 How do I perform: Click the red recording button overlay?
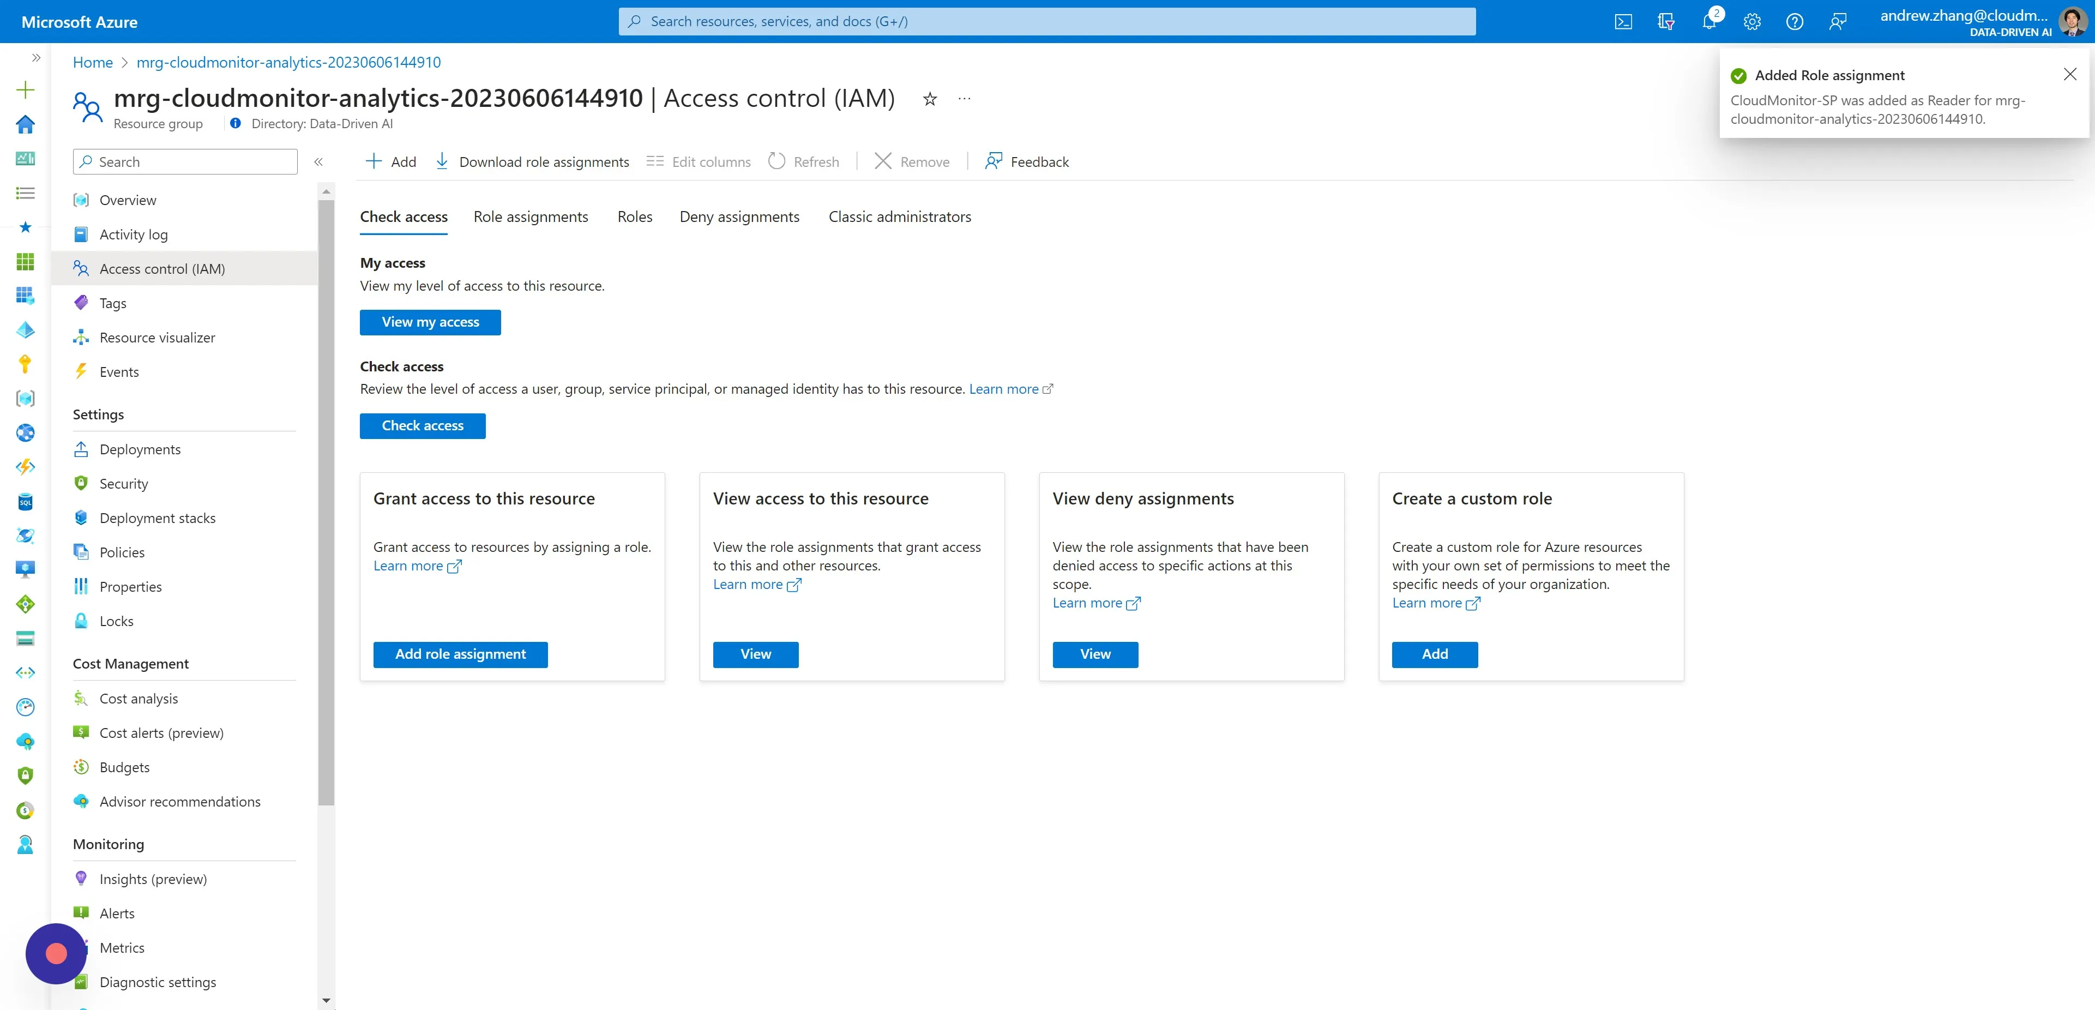coord(56,954)
